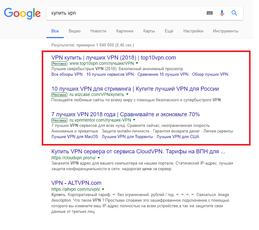Open the Новости tab

[x=98, y=31]
